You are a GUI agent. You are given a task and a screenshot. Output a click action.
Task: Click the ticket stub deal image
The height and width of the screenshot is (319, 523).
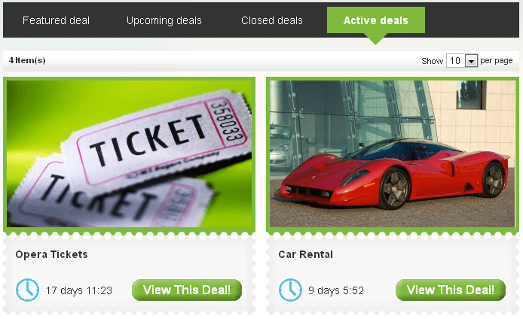pyautogui.click(x=130, y=153)
